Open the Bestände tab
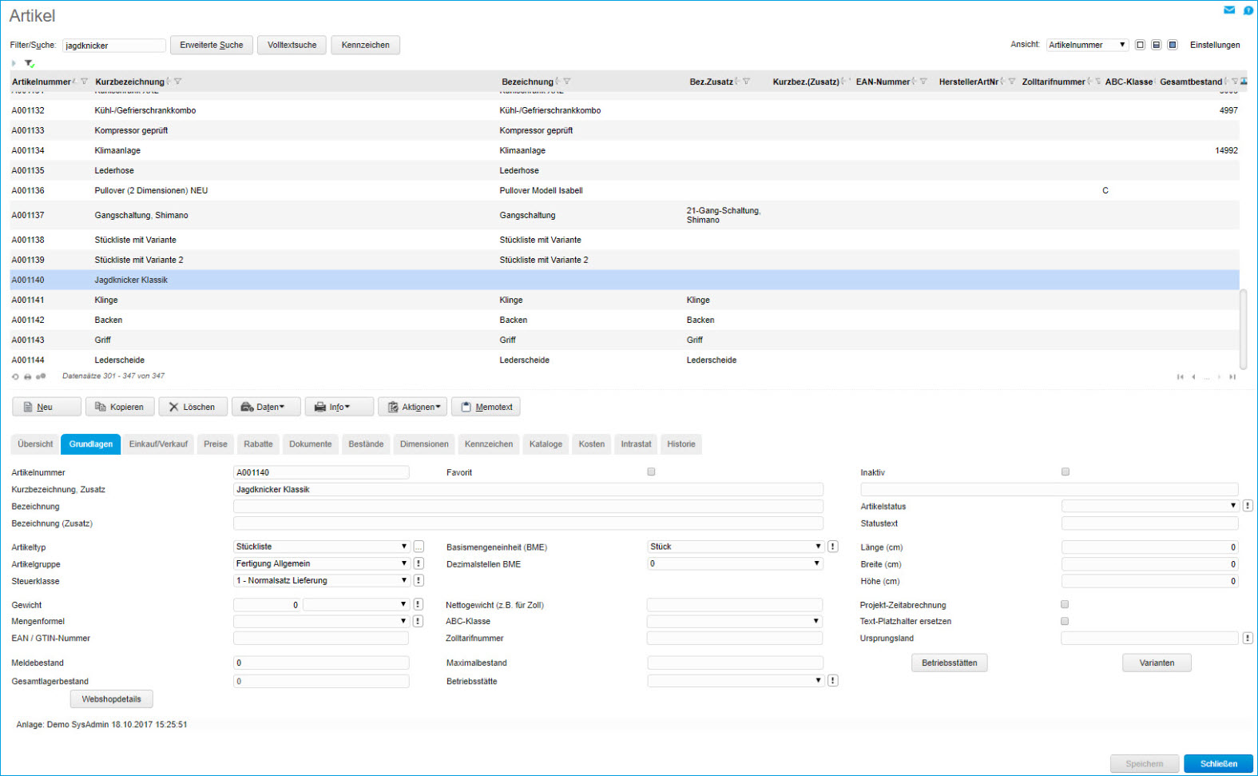 [366, 444]
